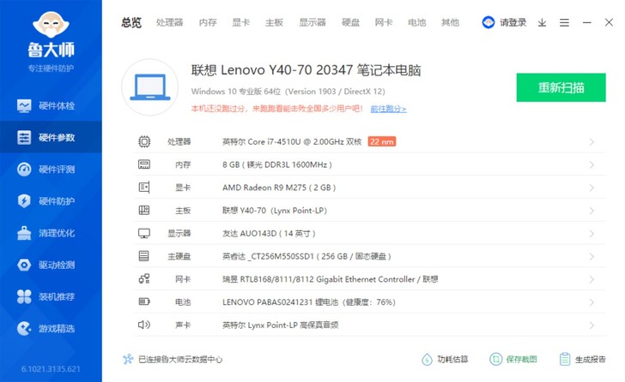Viewport: 625px width, 382px height.
Task: Click the CT256M550SSD1 disk text
Action: [306, 256]
